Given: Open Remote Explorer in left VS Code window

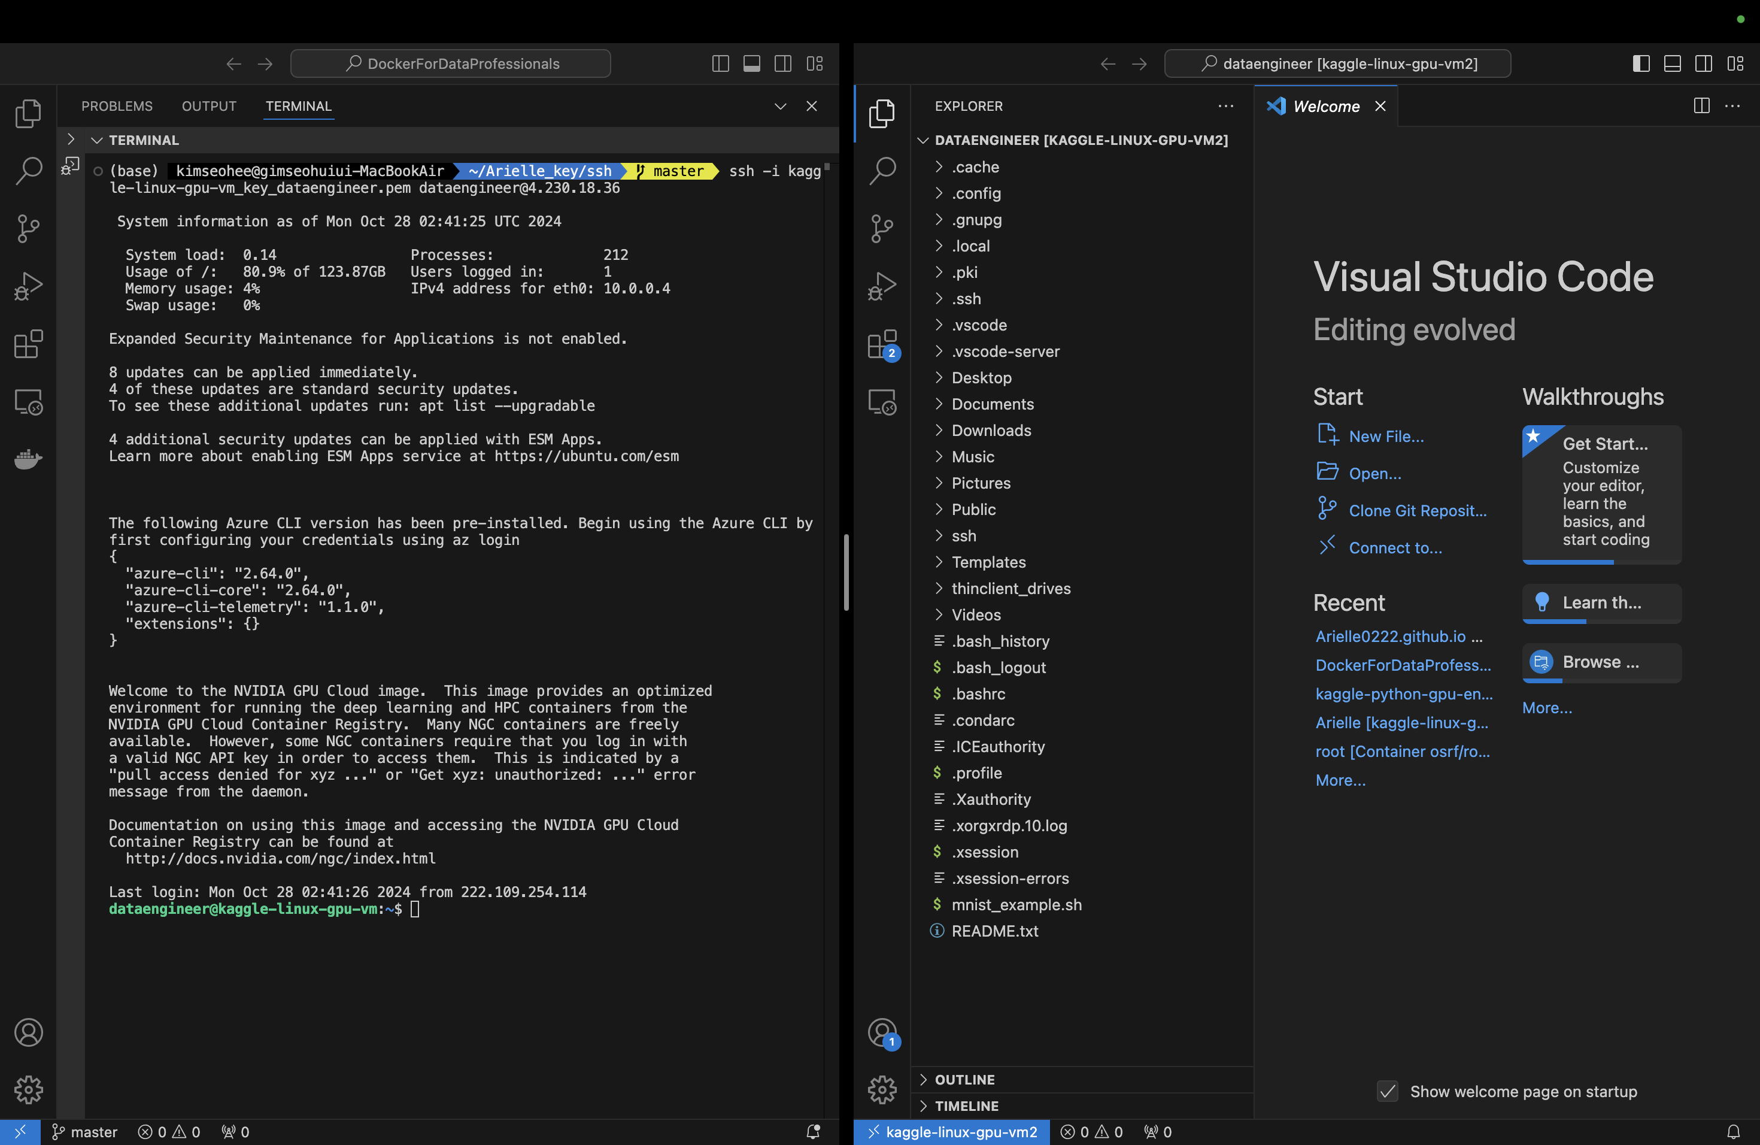Looking at the screenshot, I should 28,402.
